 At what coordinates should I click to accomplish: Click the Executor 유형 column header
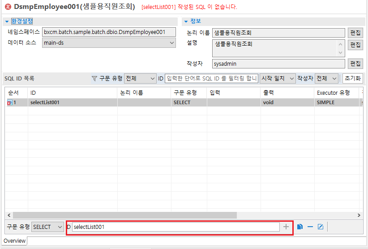coord(333,93)
